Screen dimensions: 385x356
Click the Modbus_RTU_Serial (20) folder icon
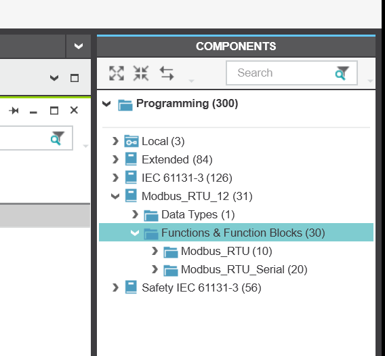click(171, 271)
